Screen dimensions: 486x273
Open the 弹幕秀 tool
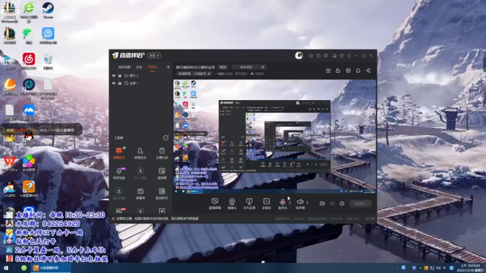[x=140, y=194]
